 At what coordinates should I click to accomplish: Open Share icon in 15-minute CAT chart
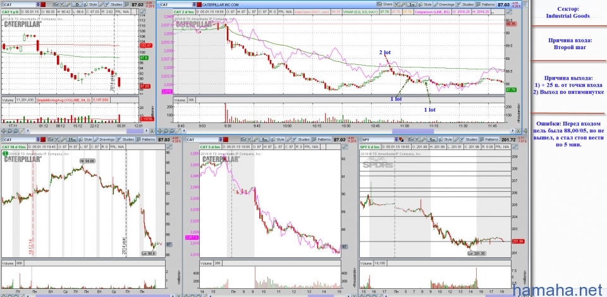tap(51, 139)
